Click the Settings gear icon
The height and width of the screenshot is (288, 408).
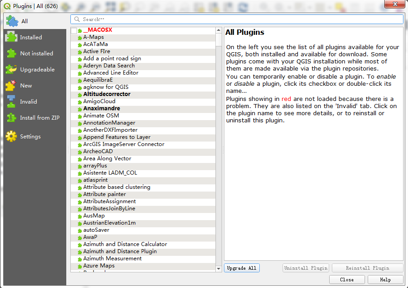coord(11,137)
